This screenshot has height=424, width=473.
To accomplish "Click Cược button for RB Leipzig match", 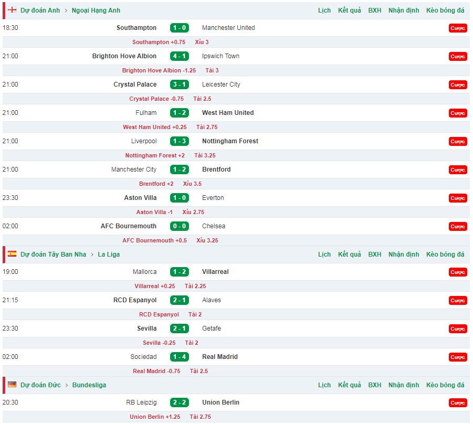I will [x=458, y=402].
